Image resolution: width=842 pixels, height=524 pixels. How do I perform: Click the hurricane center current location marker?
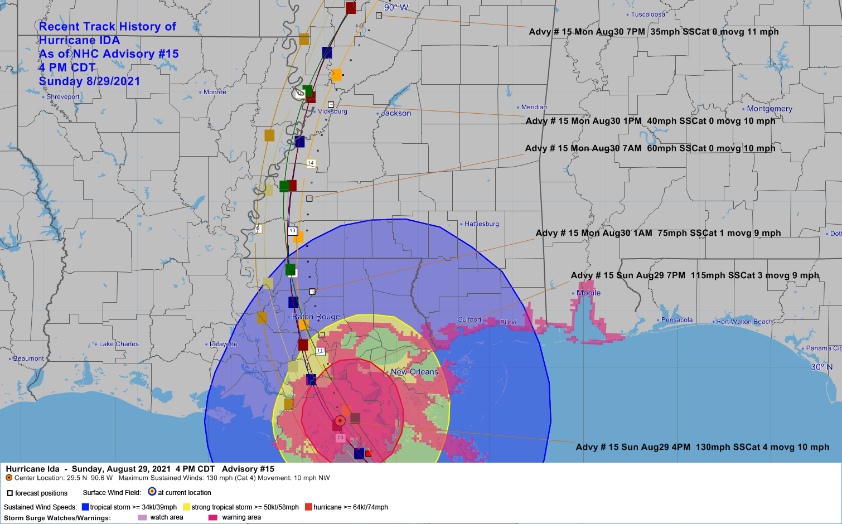tap(340, 421)
